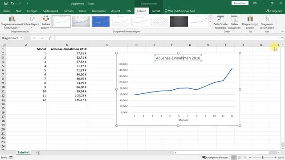Expand the chart styles gallery
285x160 pixels.
[x=210, y=26]
